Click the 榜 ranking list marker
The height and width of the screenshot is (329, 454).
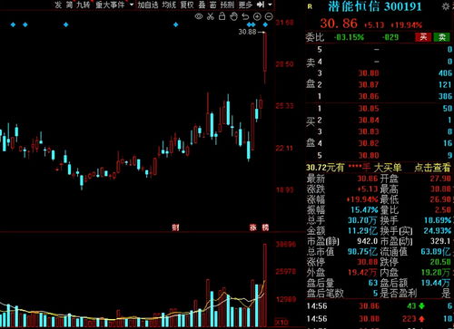[265, 227]
